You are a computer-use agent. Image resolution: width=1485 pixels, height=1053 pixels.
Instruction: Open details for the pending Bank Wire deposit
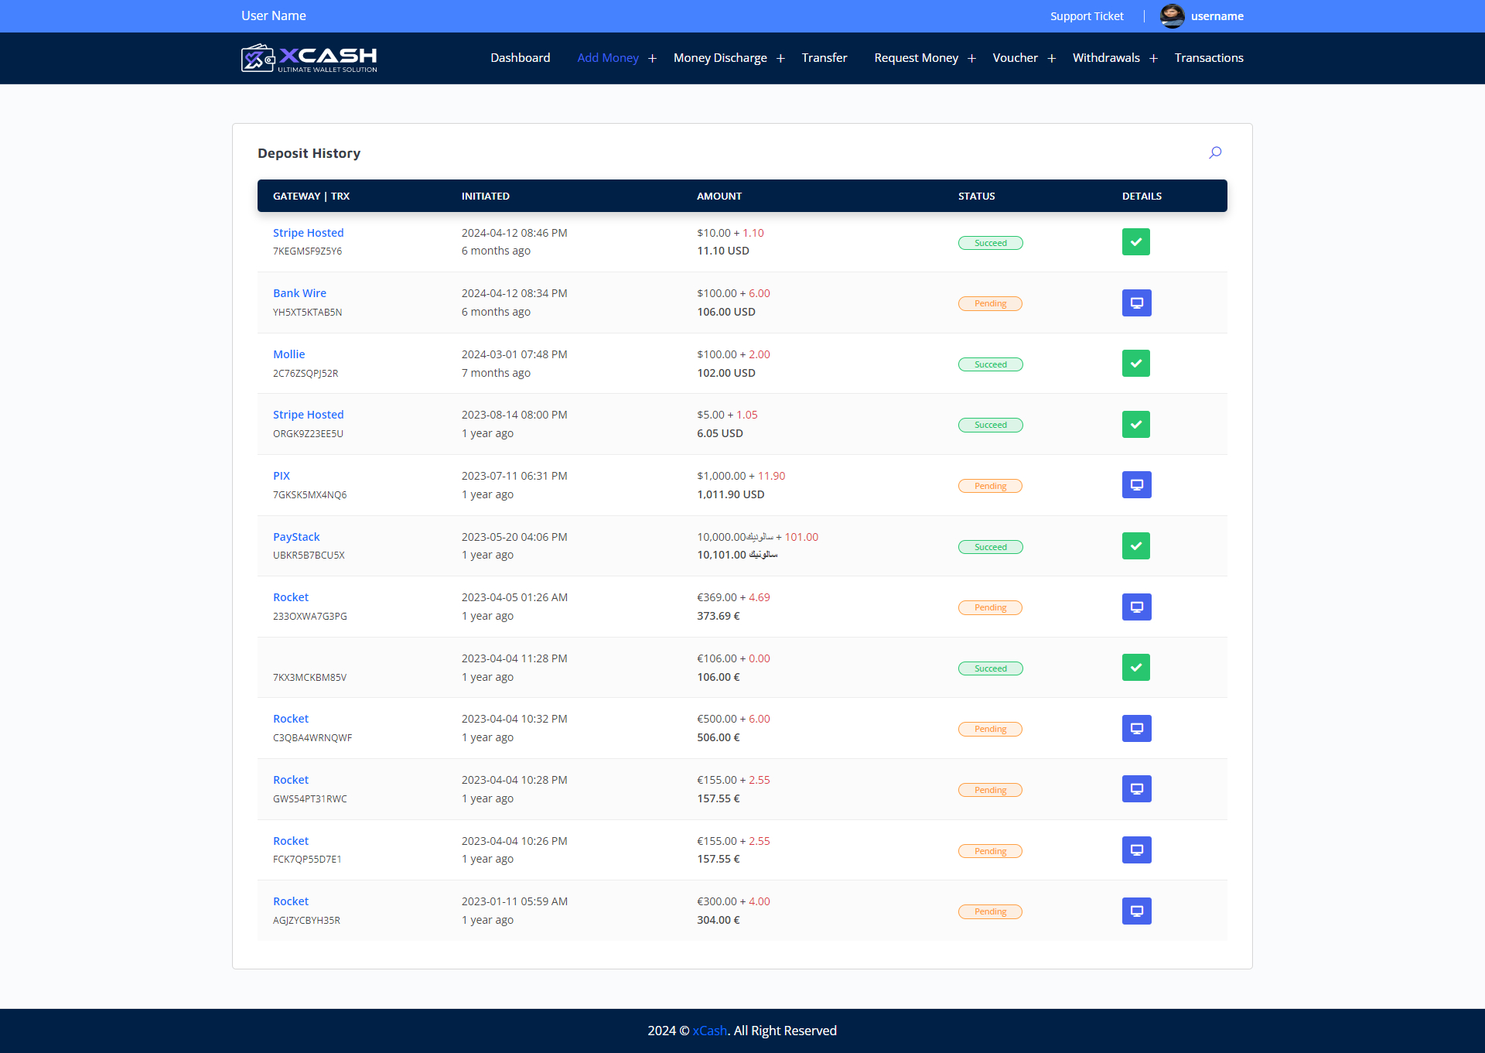1136,303
